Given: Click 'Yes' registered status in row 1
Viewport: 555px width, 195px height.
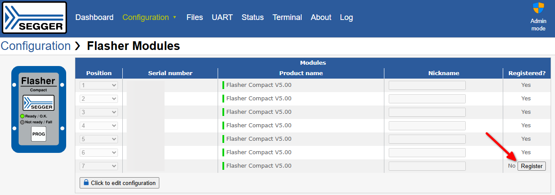Looking at the screenshot, I should [526, 85].
